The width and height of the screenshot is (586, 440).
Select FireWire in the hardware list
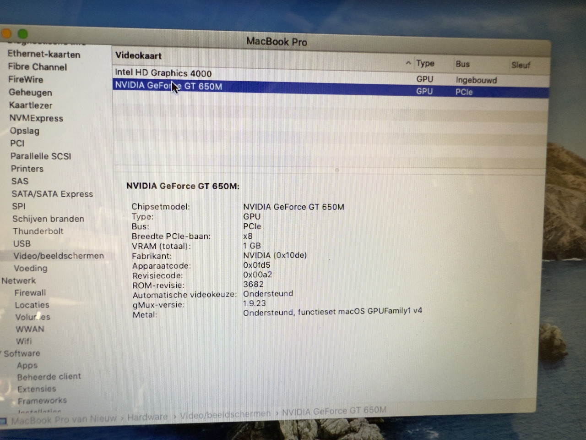pyautogui.click(x=26, y=79)
